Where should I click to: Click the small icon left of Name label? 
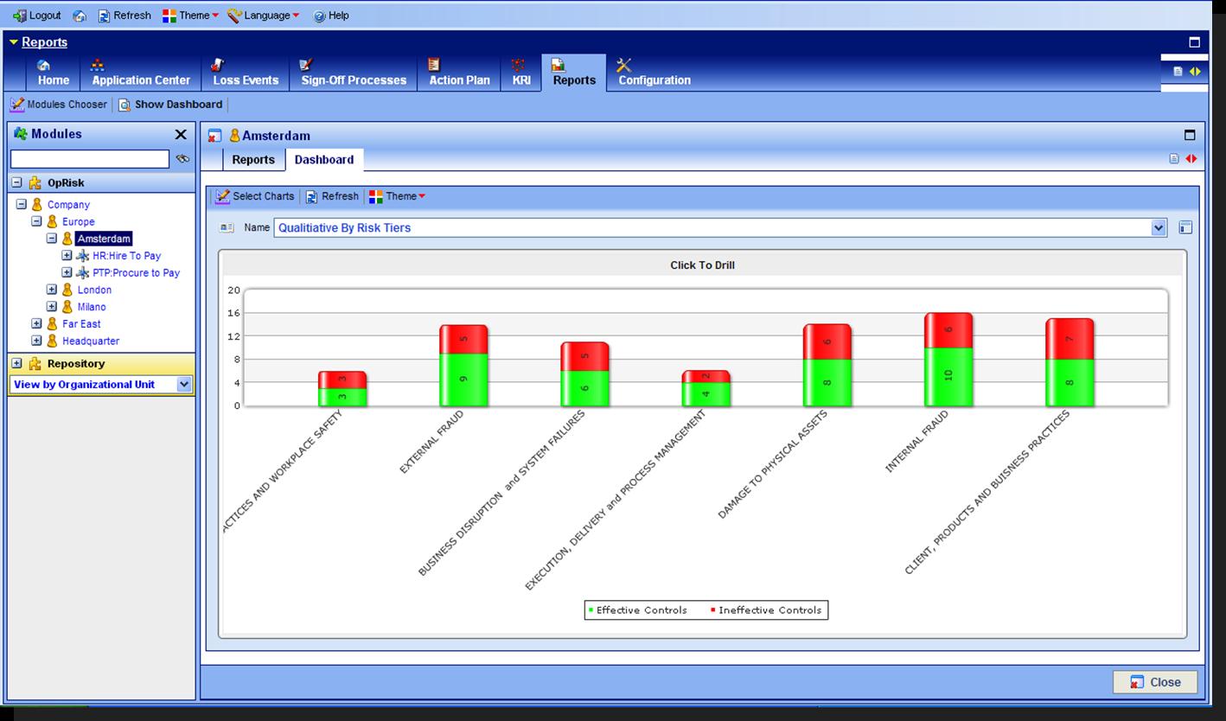click(227, 228)
